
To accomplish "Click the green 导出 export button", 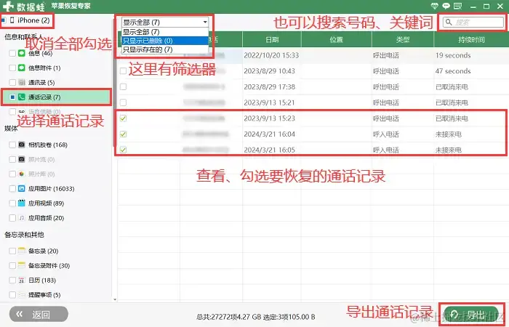I will pos(471,314).
